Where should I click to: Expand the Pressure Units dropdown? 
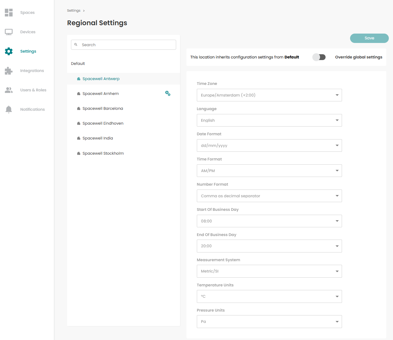tap(269, 322)
